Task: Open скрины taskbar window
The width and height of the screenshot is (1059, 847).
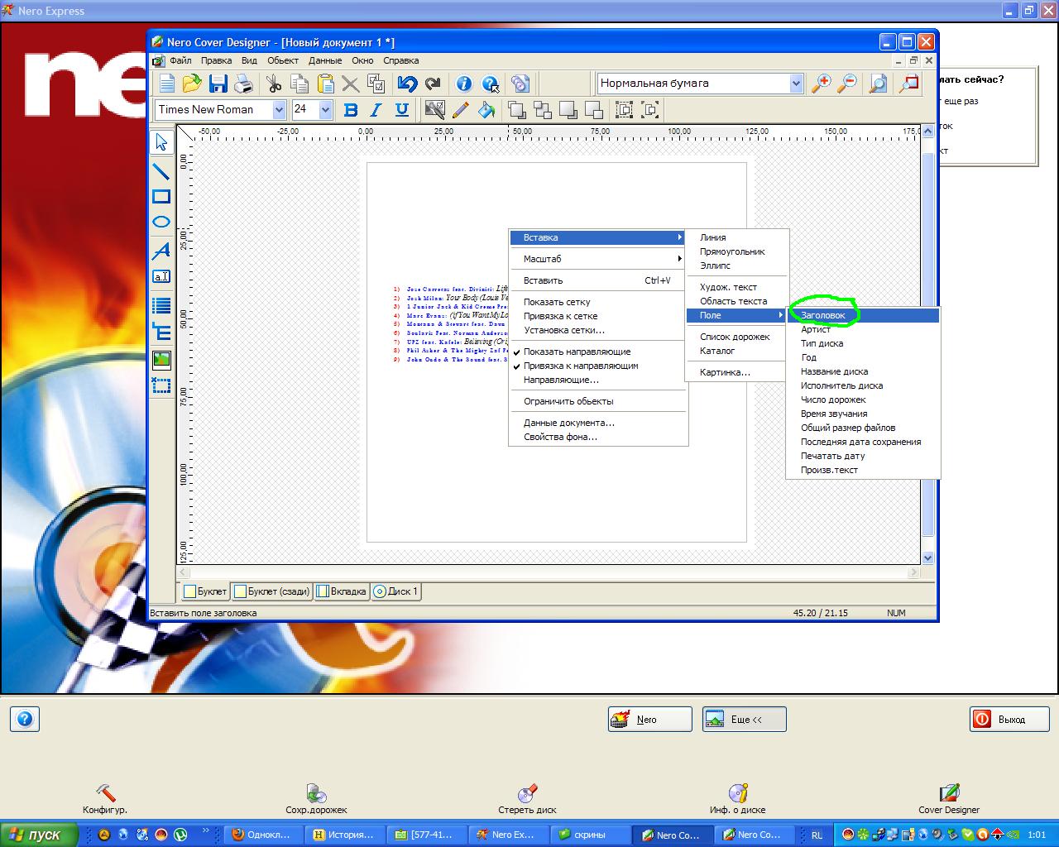Action: (x=591, y=835)
